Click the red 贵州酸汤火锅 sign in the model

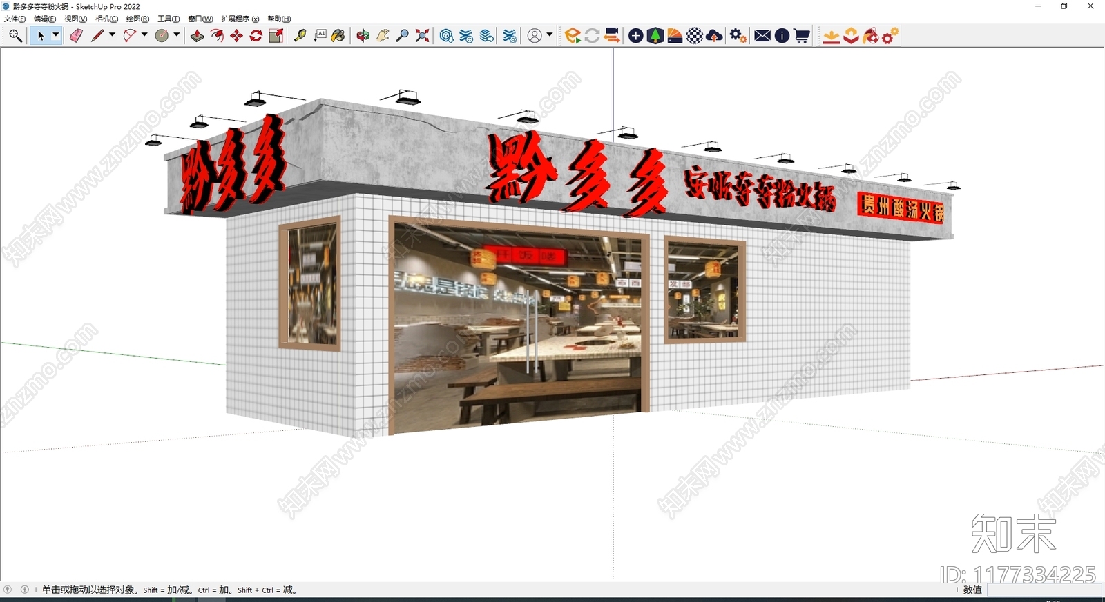901,208
